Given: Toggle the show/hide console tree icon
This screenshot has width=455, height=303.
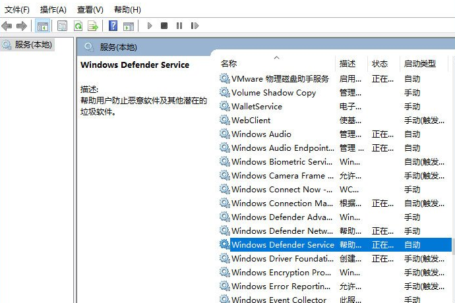Looking at the screenshot, I should (43, 26).
